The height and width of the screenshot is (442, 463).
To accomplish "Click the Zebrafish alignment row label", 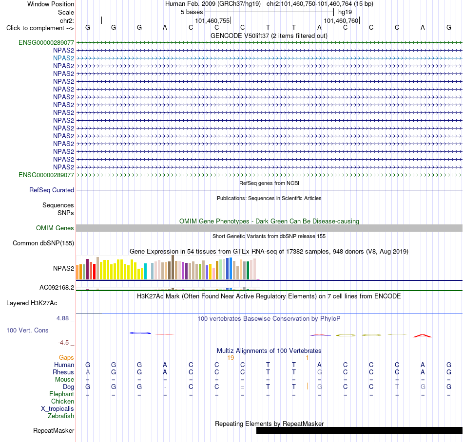I will (x=61, y=416).
